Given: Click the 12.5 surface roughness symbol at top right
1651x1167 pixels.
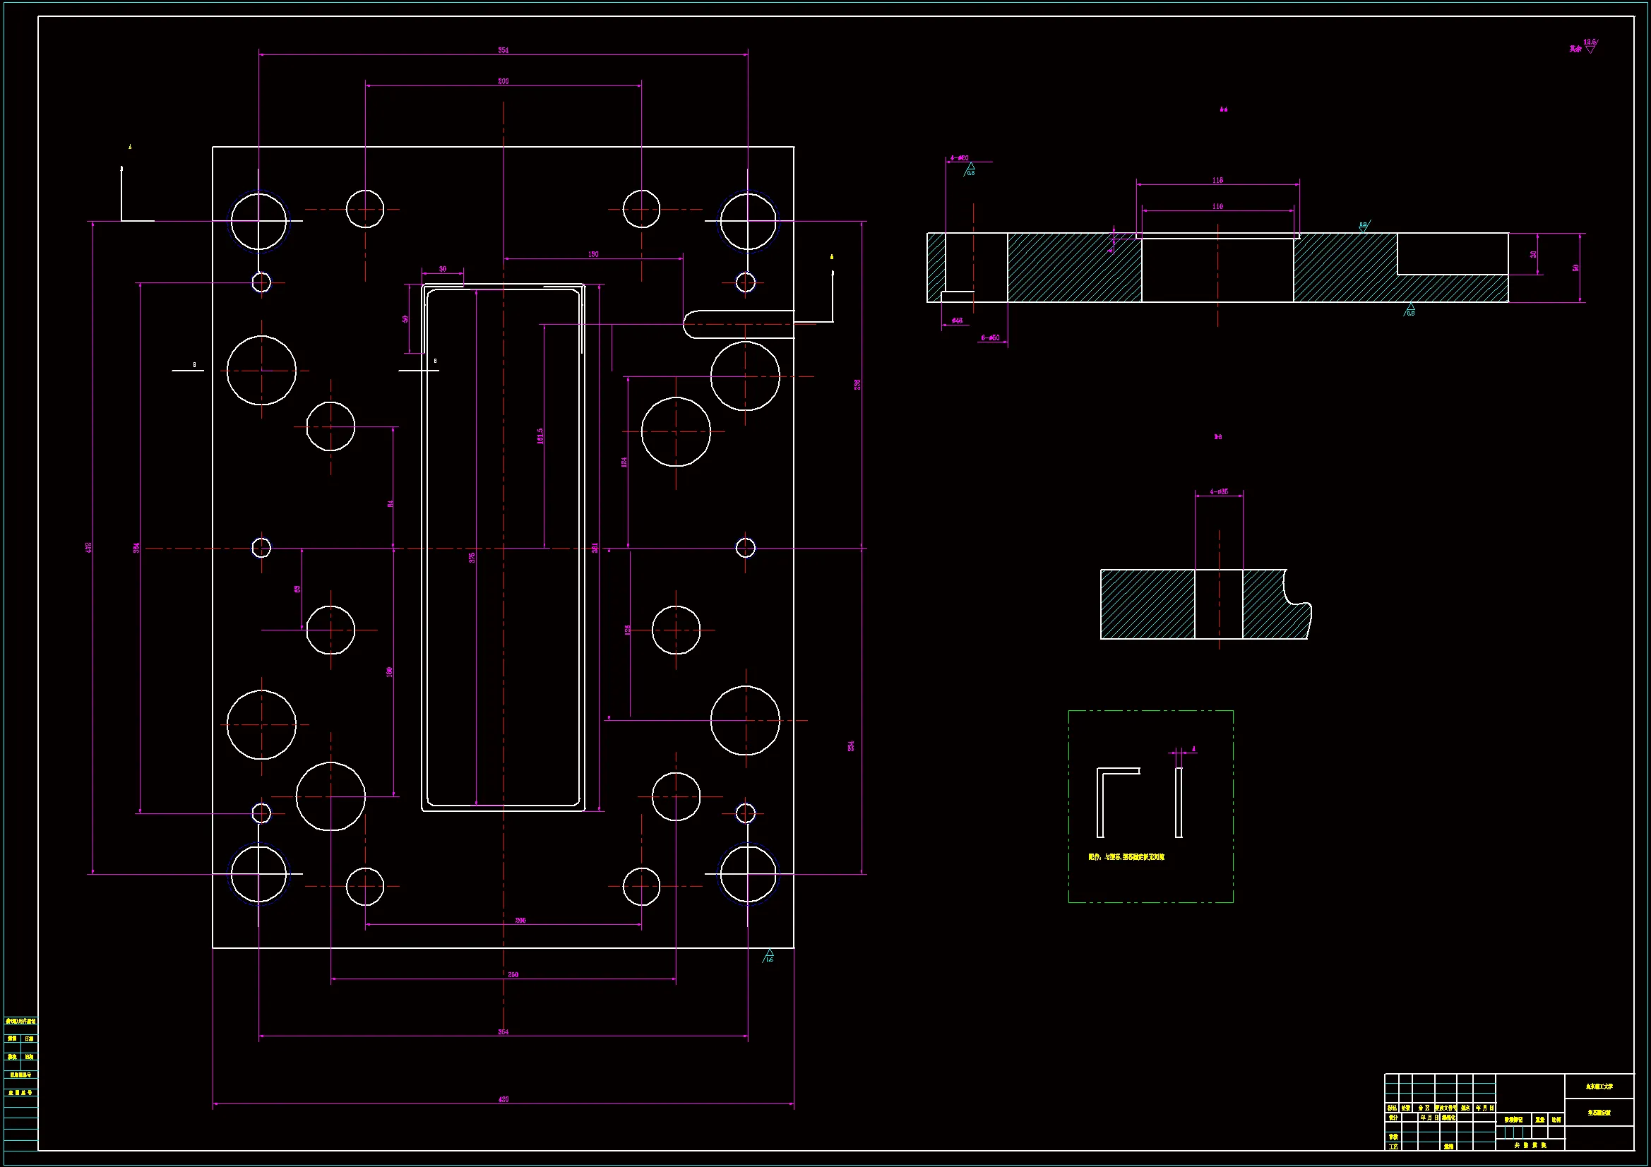Looking at the screenshot, I should [1589, 47].
